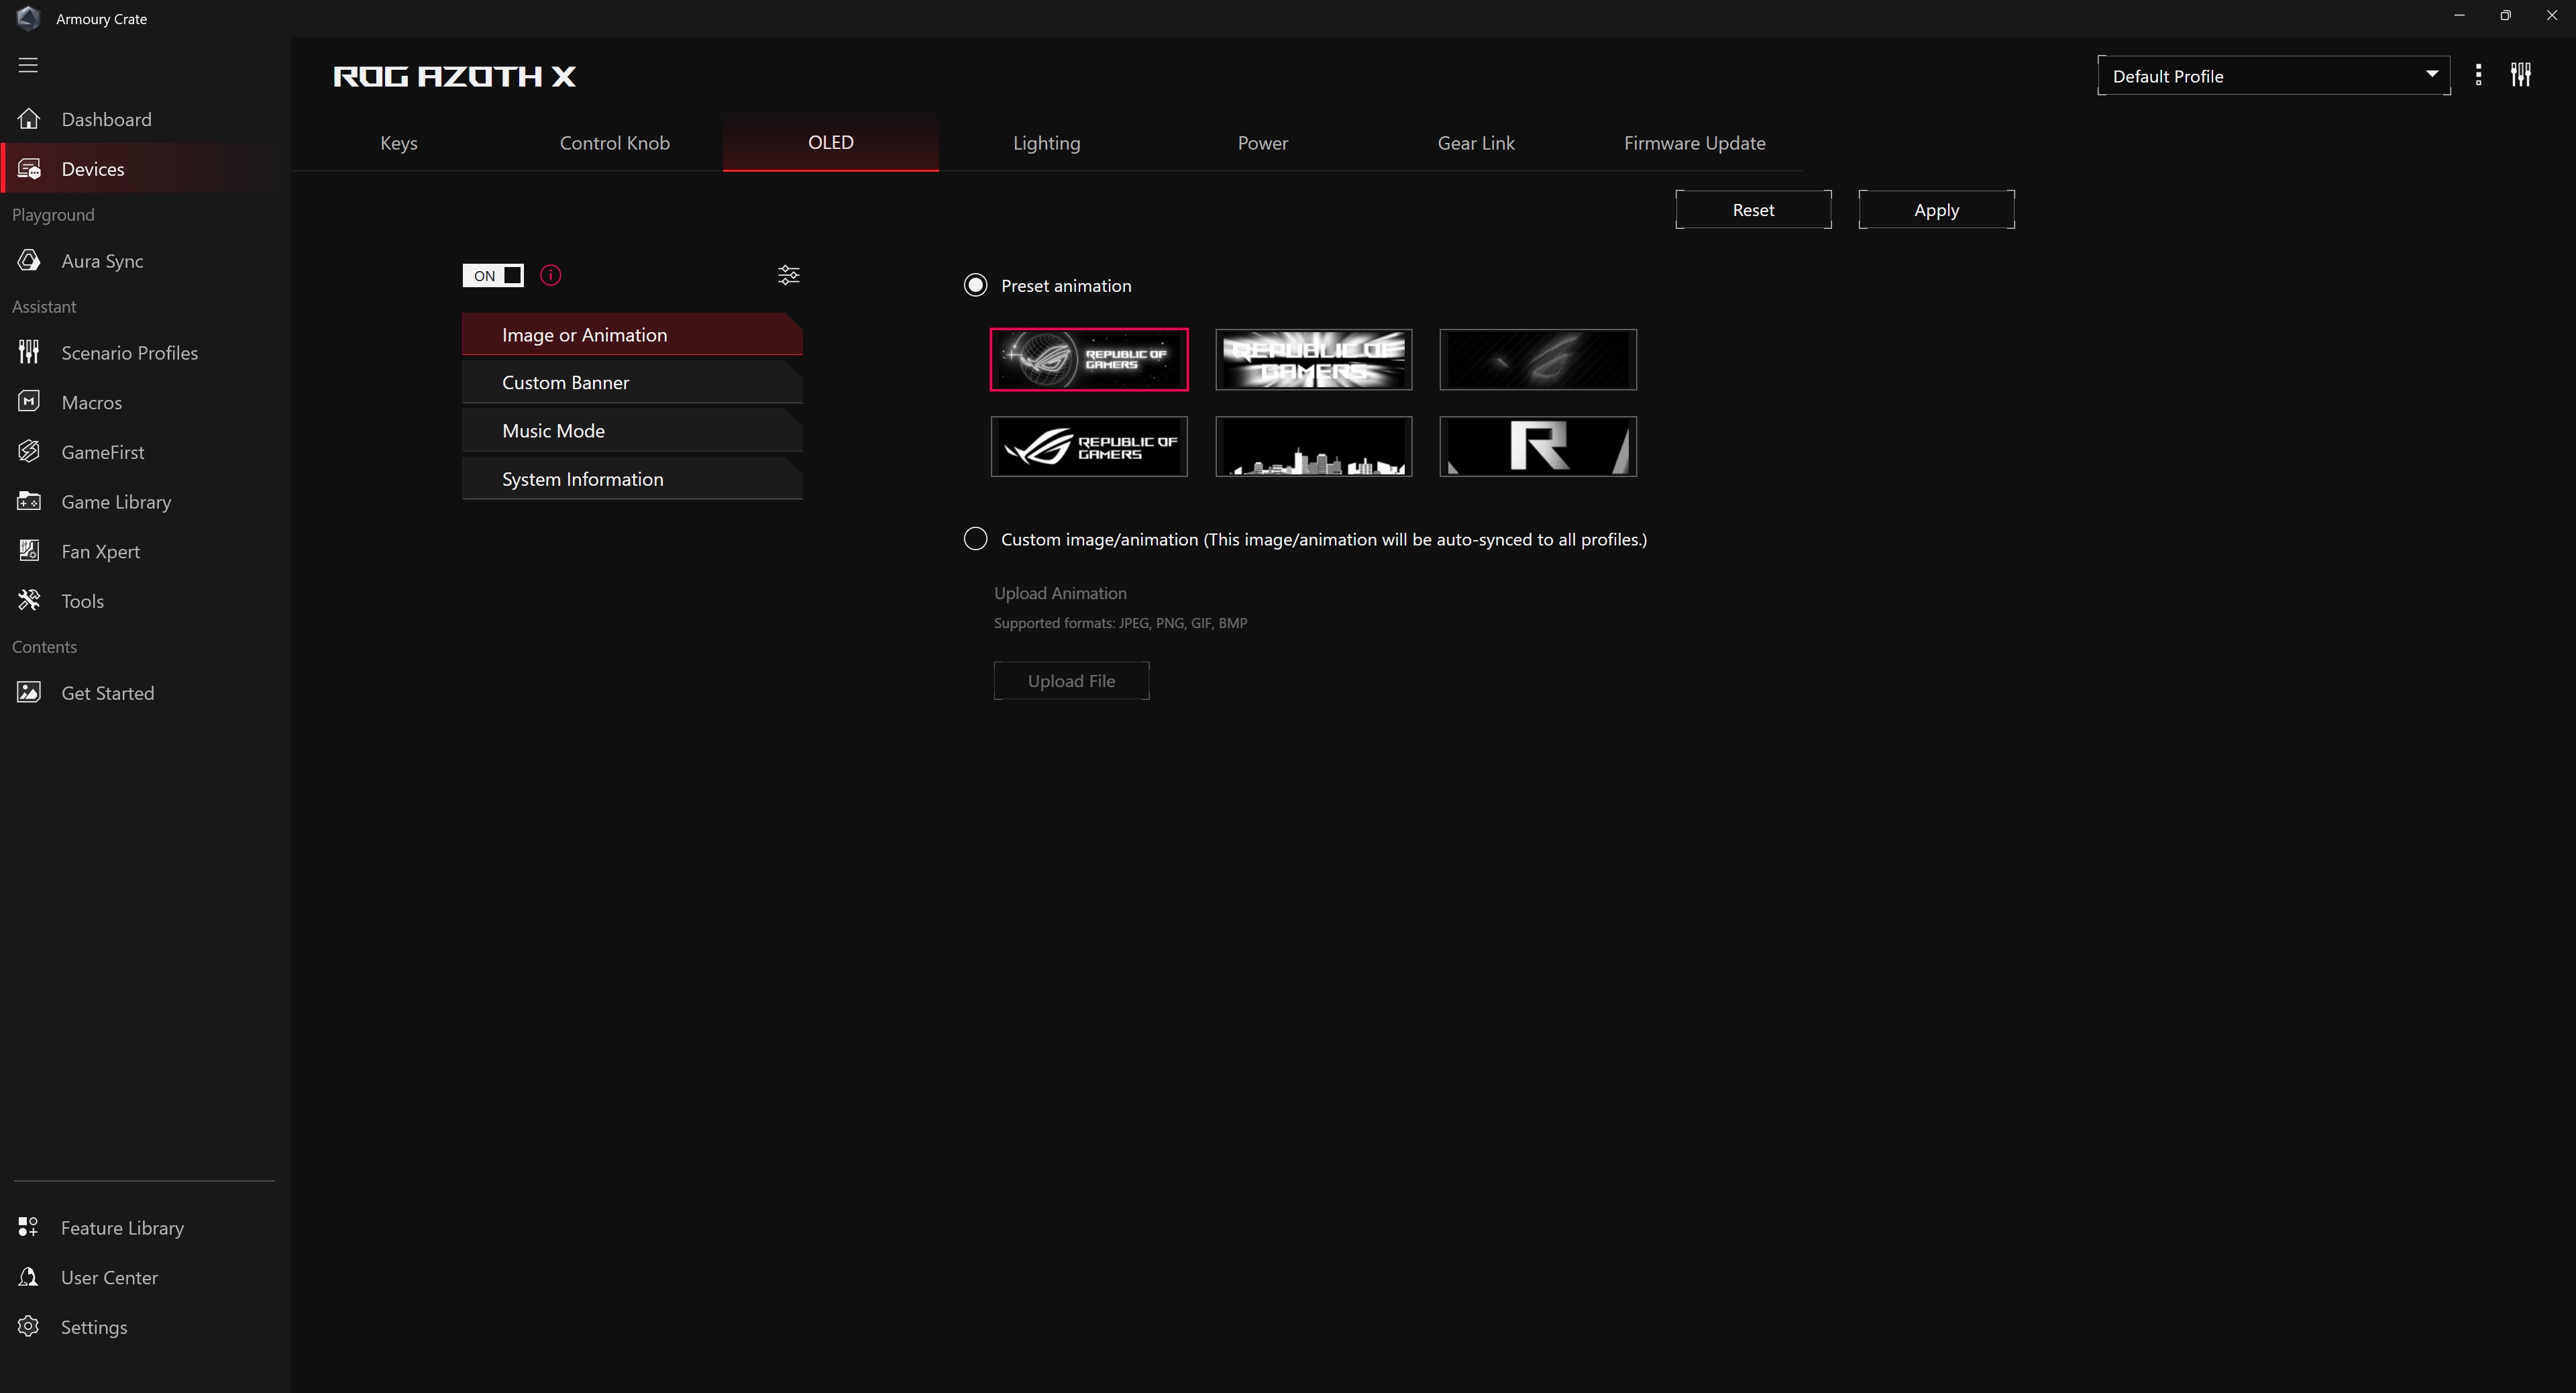Click the Settings gear icon
Screen dimensions: 2576x1393
click(x=28, y=1327)
